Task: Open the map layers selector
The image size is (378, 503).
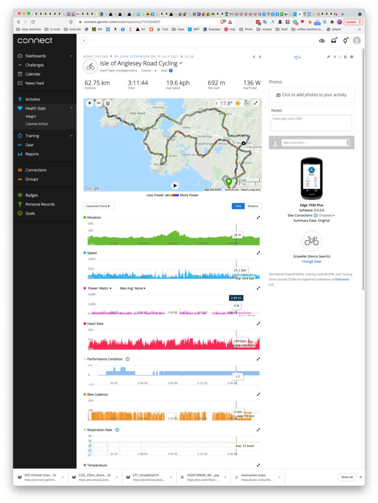Action: point(108,103)
